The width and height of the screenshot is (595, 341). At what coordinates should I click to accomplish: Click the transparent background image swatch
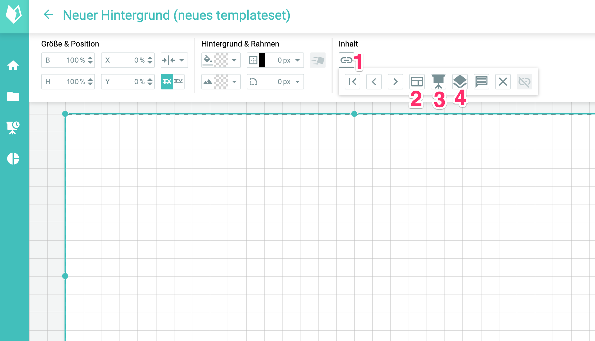pyautogui.click(x=221, y=82)
